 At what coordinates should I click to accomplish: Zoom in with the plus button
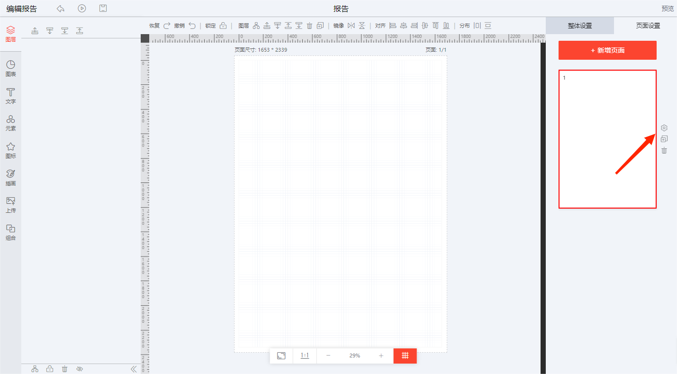(381, 356)
